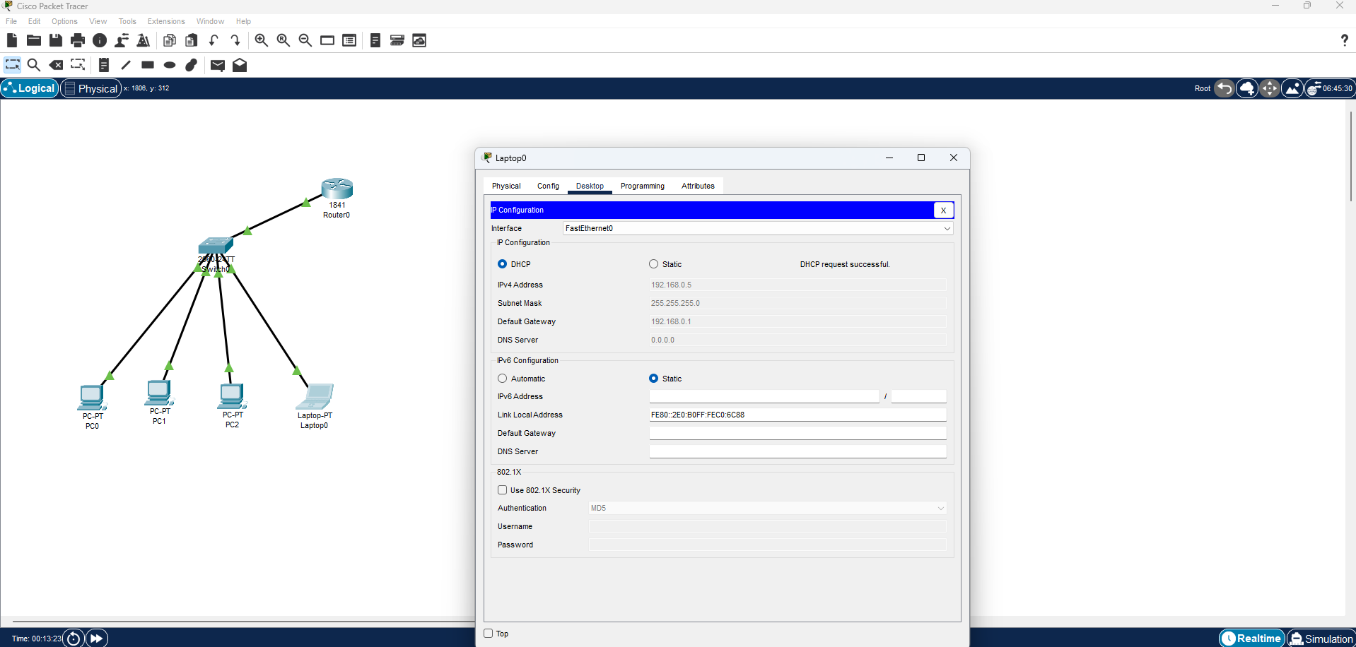
Task: Click the question mark help button
Action: pos(1344,40)
